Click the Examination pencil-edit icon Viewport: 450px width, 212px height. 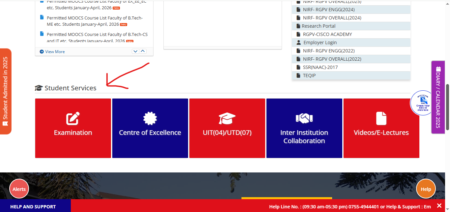tap(73, 118)
